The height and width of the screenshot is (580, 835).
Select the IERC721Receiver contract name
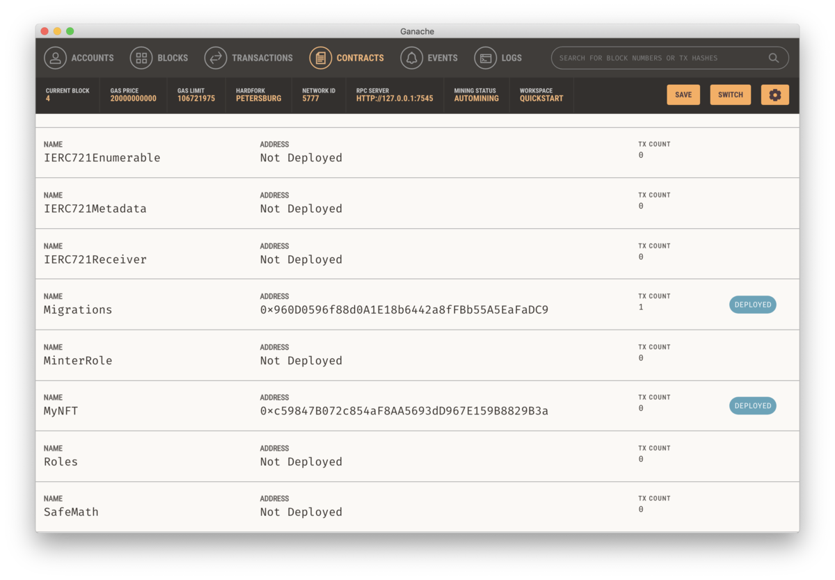pyautogui.click(x=95, y=259)
